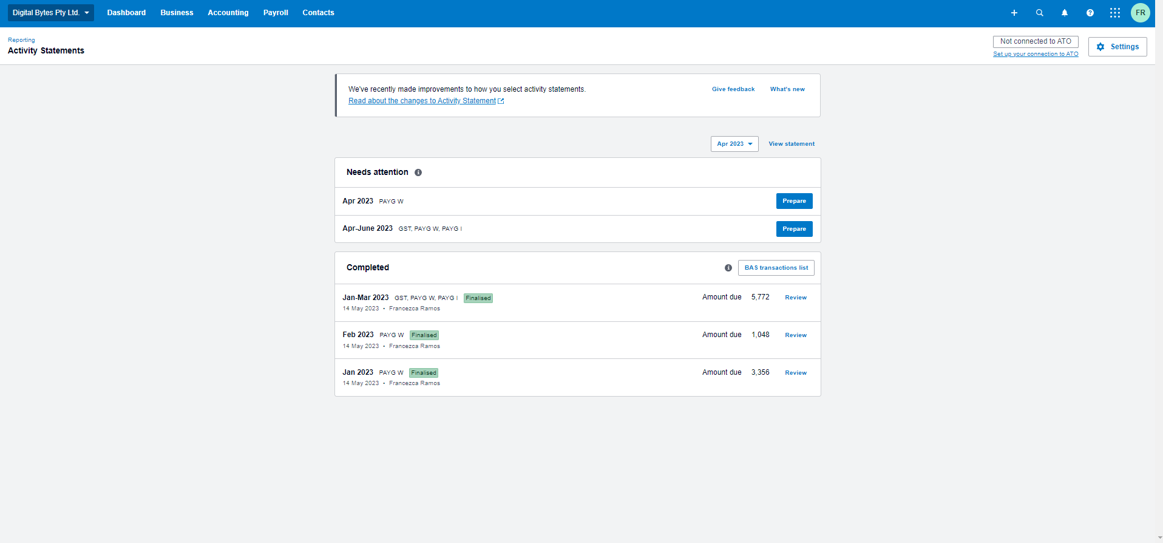1163x543 pixels.
Task: Click the Activity Statements page title
Action: pyautogui.click(x=46, y=51)
